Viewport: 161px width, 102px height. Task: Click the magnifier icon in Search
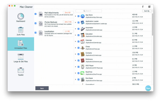coord(85,11)
